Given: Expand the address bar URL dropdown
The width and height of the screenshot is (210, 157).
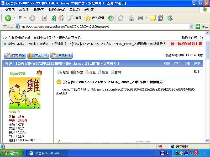Looking at the screenshot, I should 191,26.
